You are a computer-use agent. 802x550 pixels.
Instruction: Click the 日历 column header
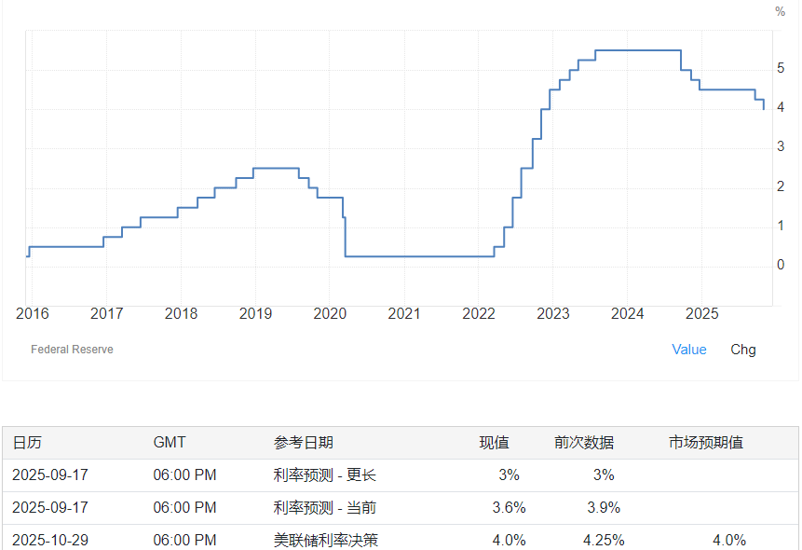tap(27, 443)
